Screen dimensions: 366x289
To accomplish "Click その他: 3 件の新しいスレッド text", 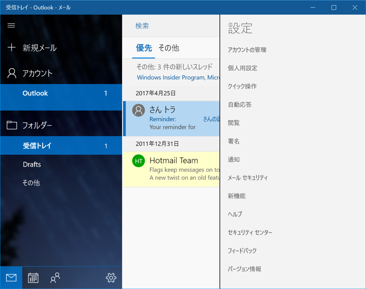I will tap(174, 67).
